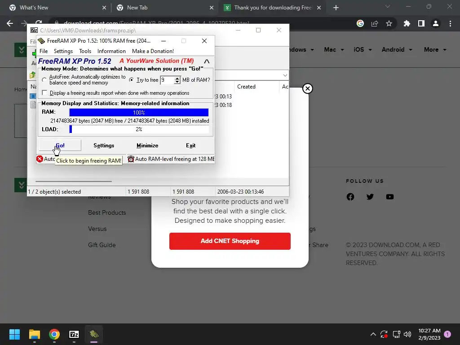The width and height of the screenshot is (460, 345).
Task: Open the Settings menu in FreeRAM menu bar
Action: (63, 51)
